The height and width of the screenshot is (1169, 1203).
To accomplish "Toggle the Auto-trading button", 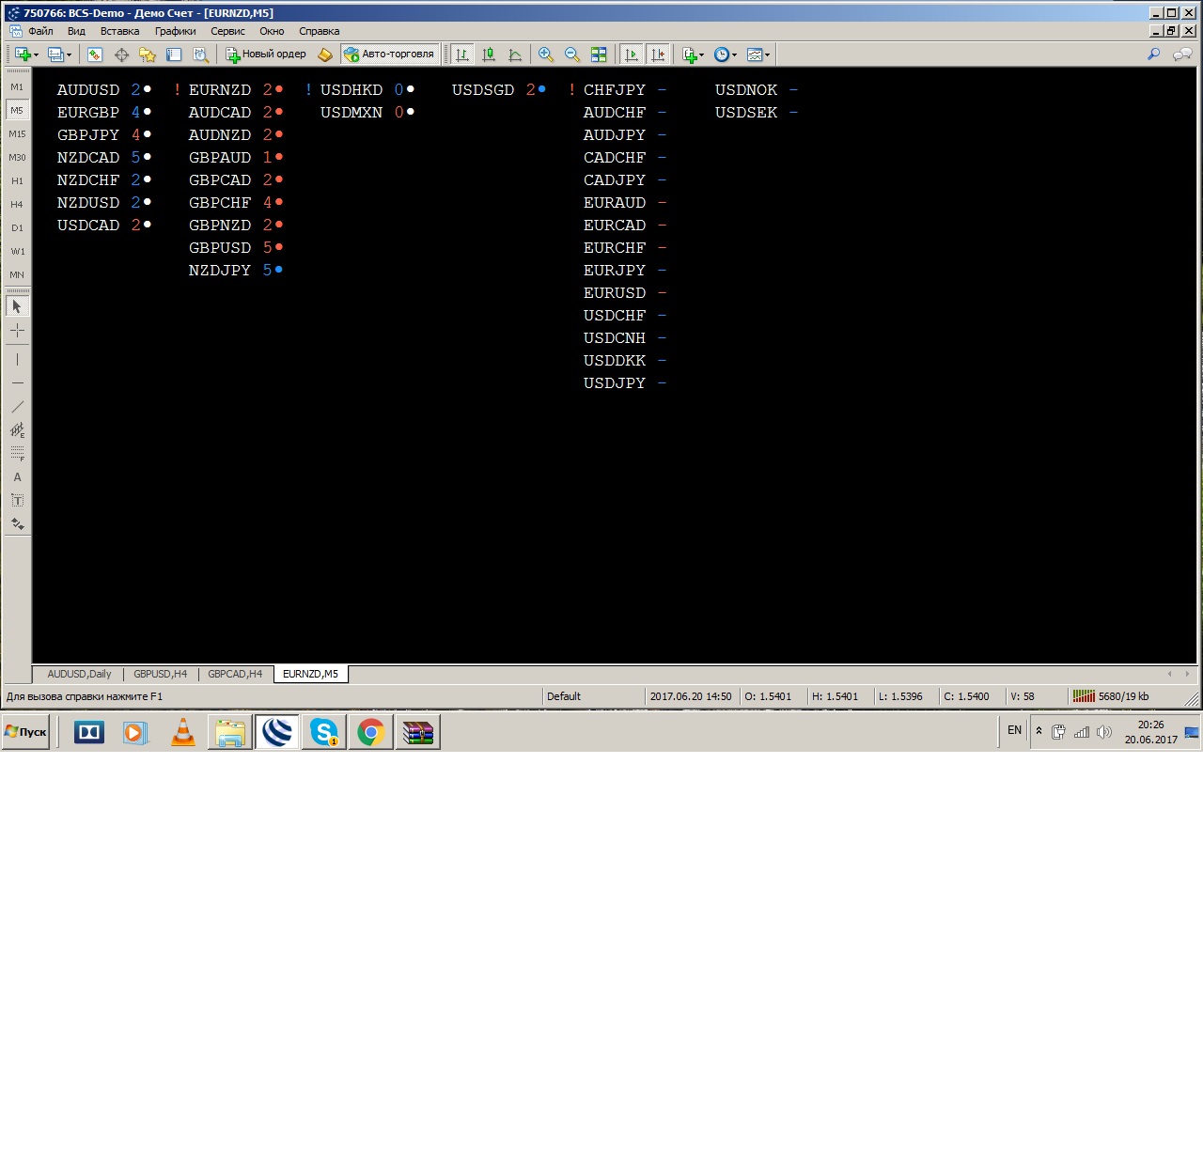I will click(x=389, y=55).
